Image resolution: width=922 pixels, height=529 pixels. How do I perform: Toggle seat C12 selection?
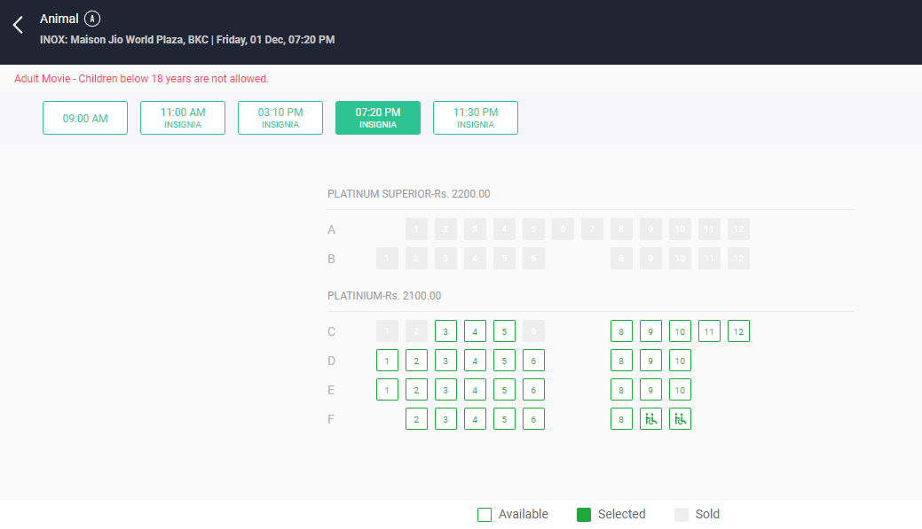click(738, 331)
